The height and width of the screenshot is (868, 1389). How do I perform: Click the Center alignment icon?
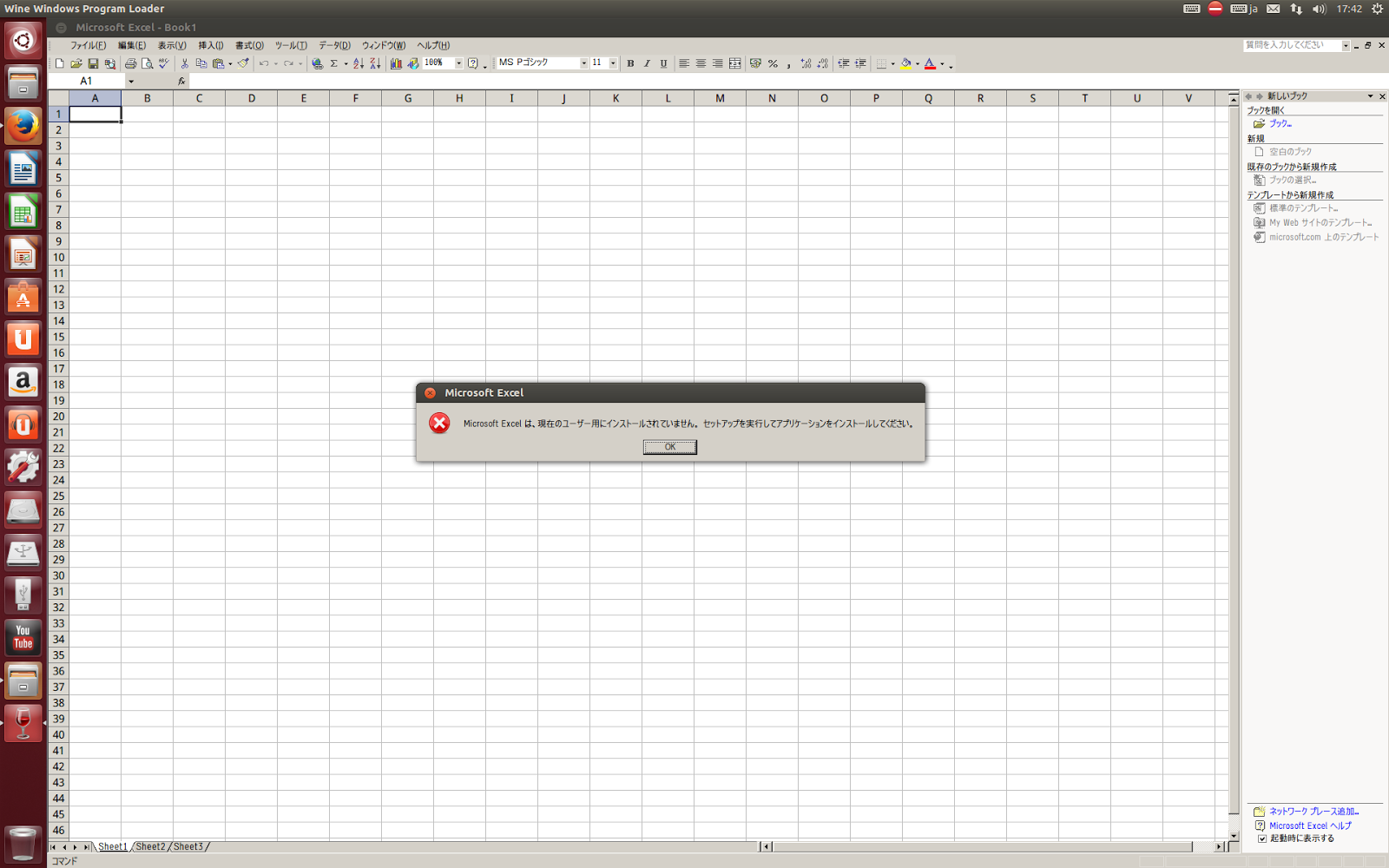click(x=701, y=63)
